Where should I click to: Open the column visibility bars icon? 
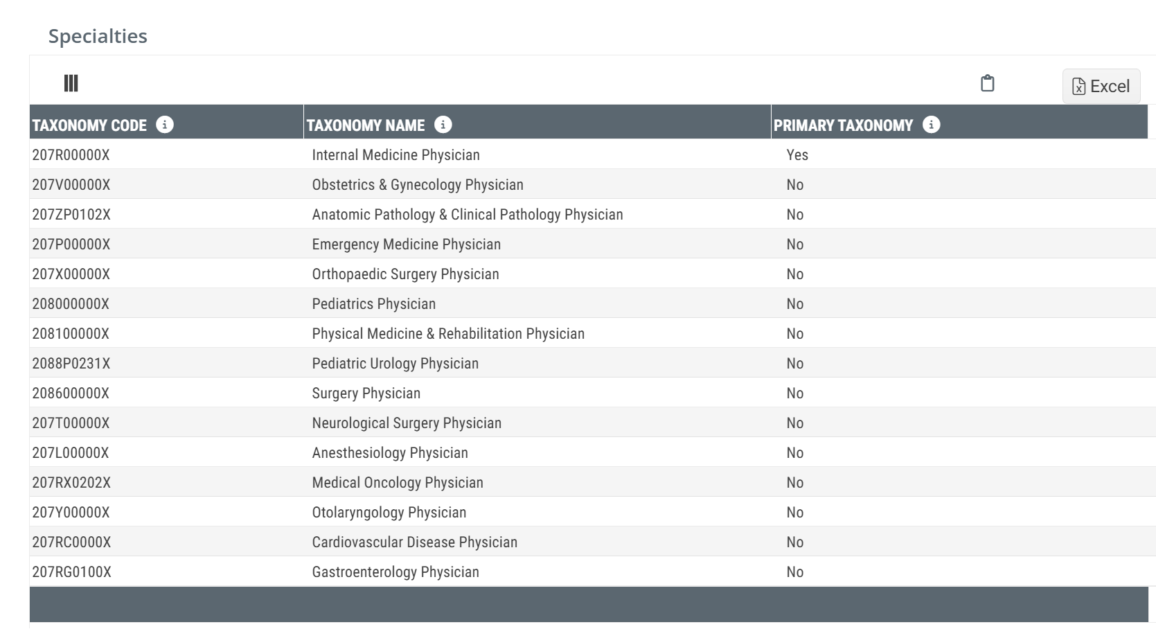(x=71, y=83)
